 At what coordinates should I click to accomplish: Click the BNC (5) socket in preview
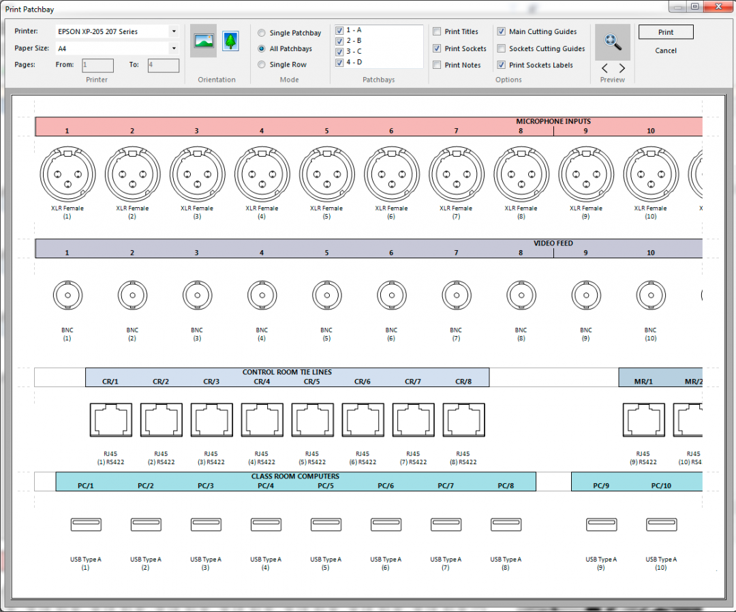pos(326,295)
